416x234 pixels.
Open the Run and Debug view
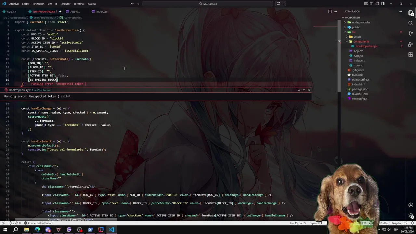click(411, 44)
